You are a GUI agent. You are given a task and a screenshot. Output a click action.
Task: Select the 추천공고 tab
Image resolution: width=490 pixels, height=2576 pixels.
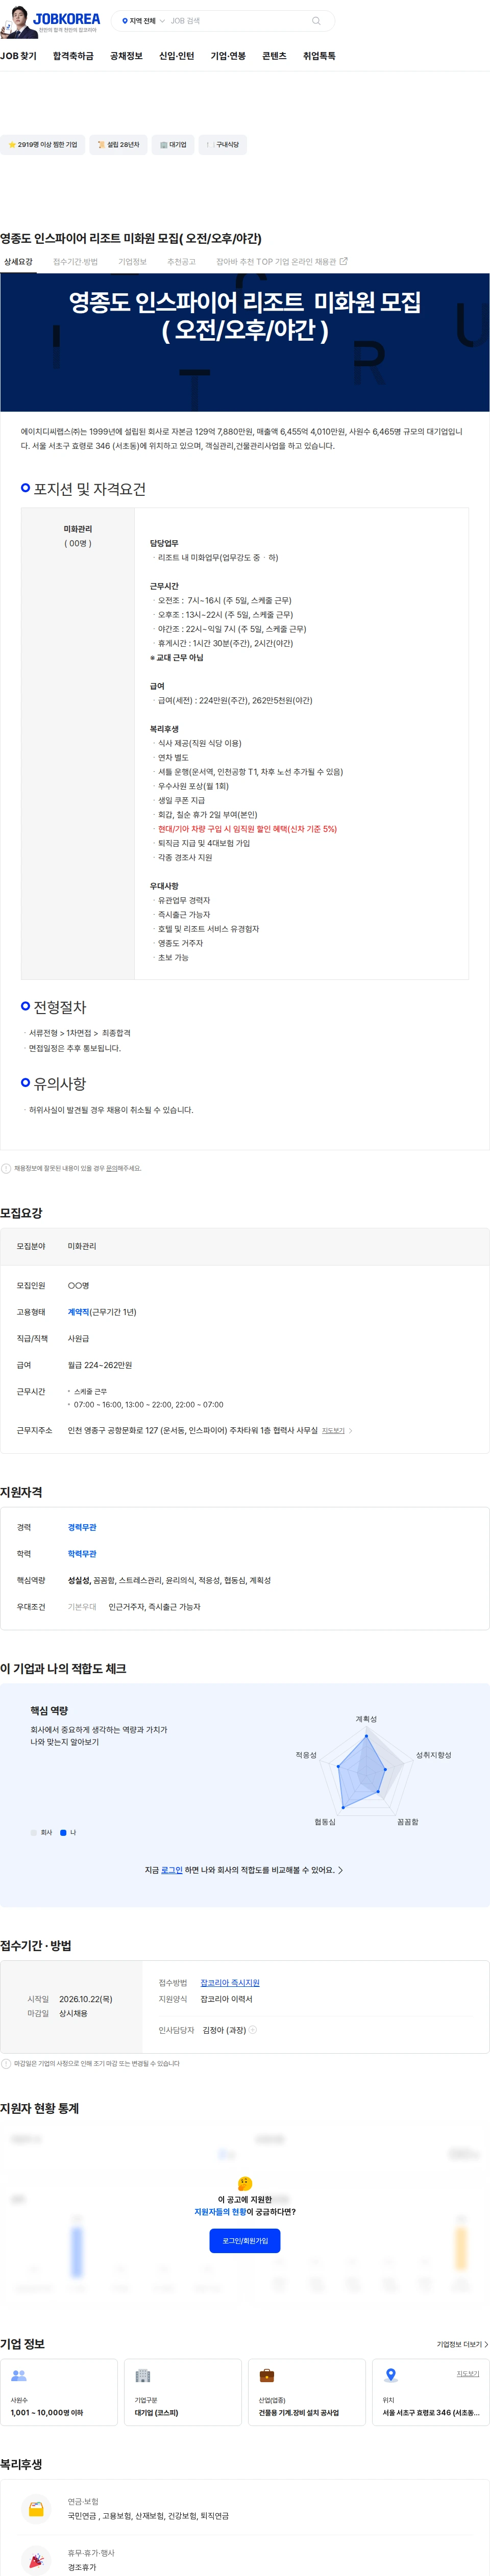point(181,262)
